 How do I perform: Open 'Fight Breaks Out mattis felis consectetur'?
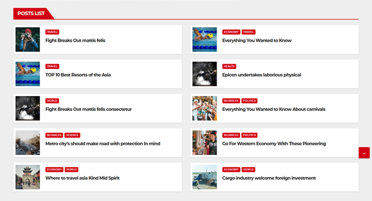[x=89, y=109]
